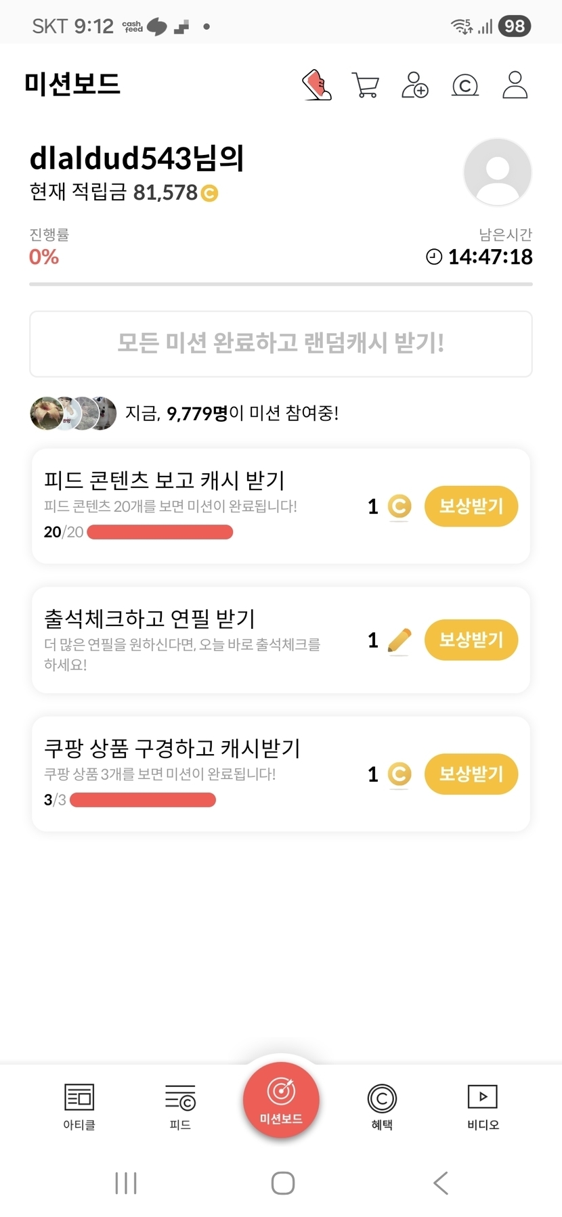Switch to the 피드 tab
The width and height of the screenshot is (562, 1217).
(x=180, y=1105)
